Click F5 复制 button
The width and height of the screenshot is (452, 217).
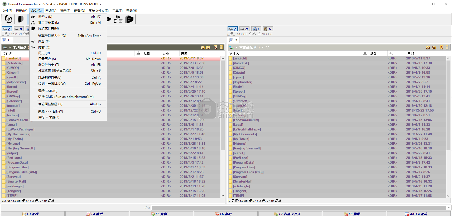coord(162,214)
